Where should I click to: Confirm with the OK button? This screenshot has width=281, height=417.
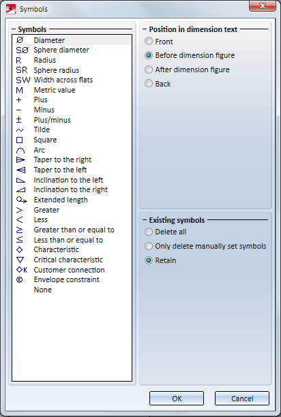(177, 399)
